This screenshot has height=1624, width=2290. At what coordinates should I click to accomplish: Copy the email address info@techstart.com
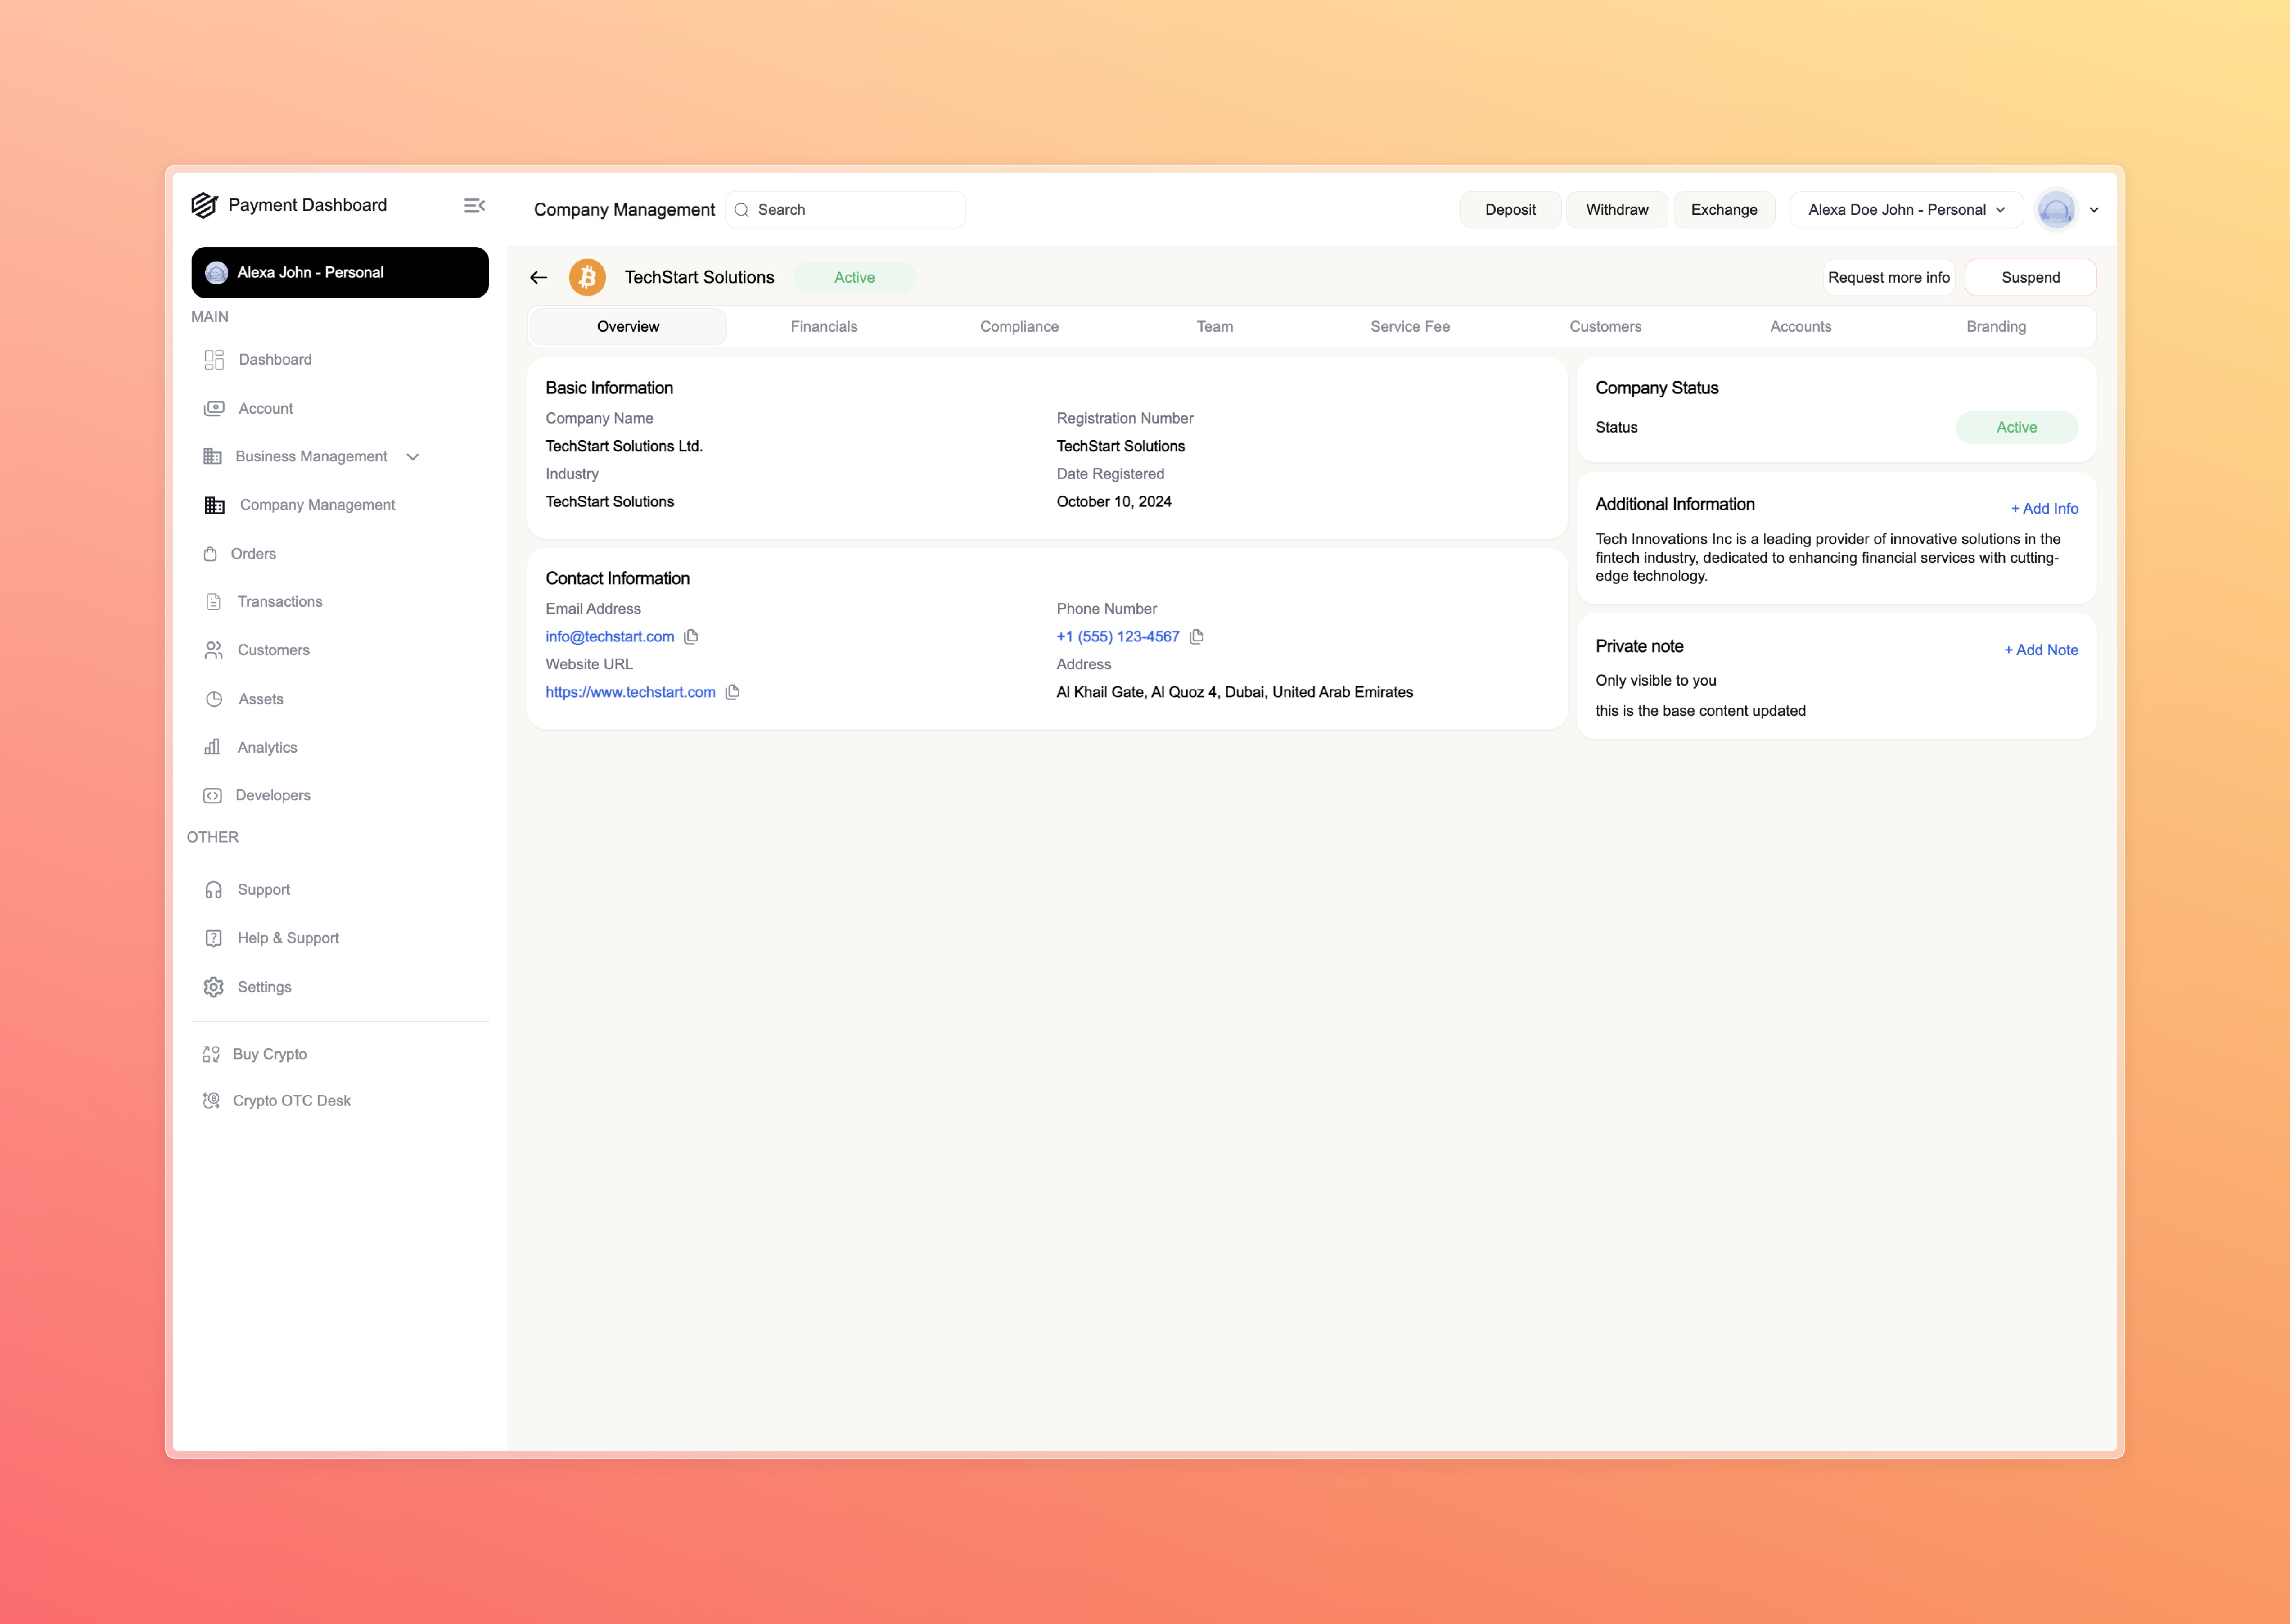[691, 637]
